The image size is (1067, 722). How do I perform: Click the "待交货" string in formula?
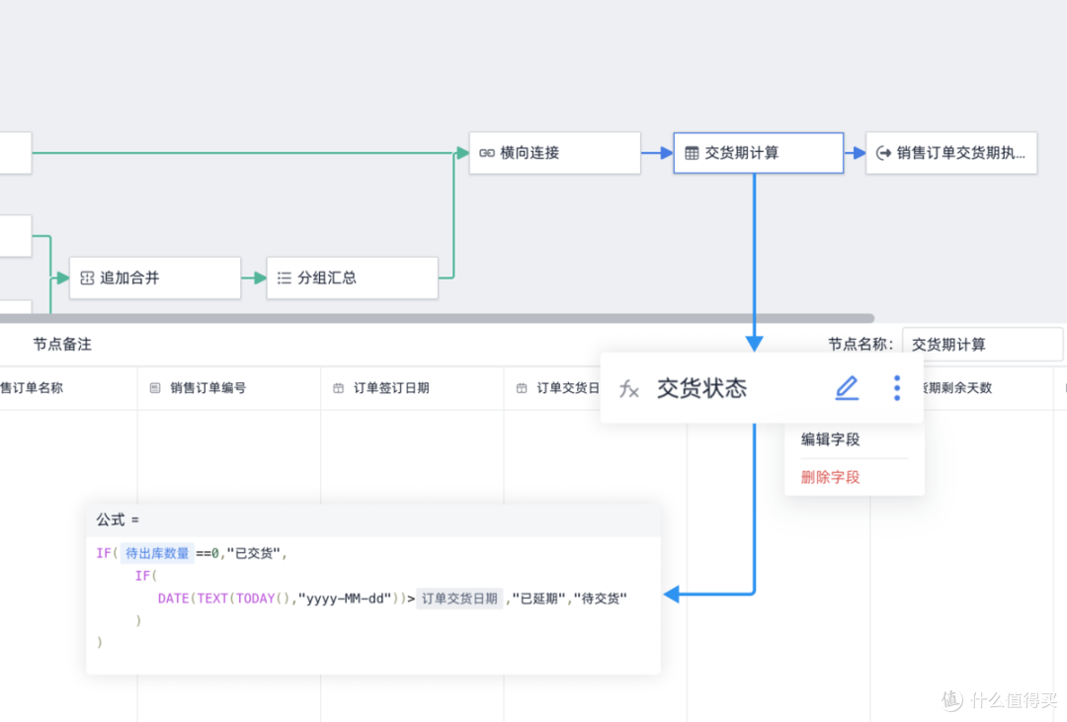(601, 599)
